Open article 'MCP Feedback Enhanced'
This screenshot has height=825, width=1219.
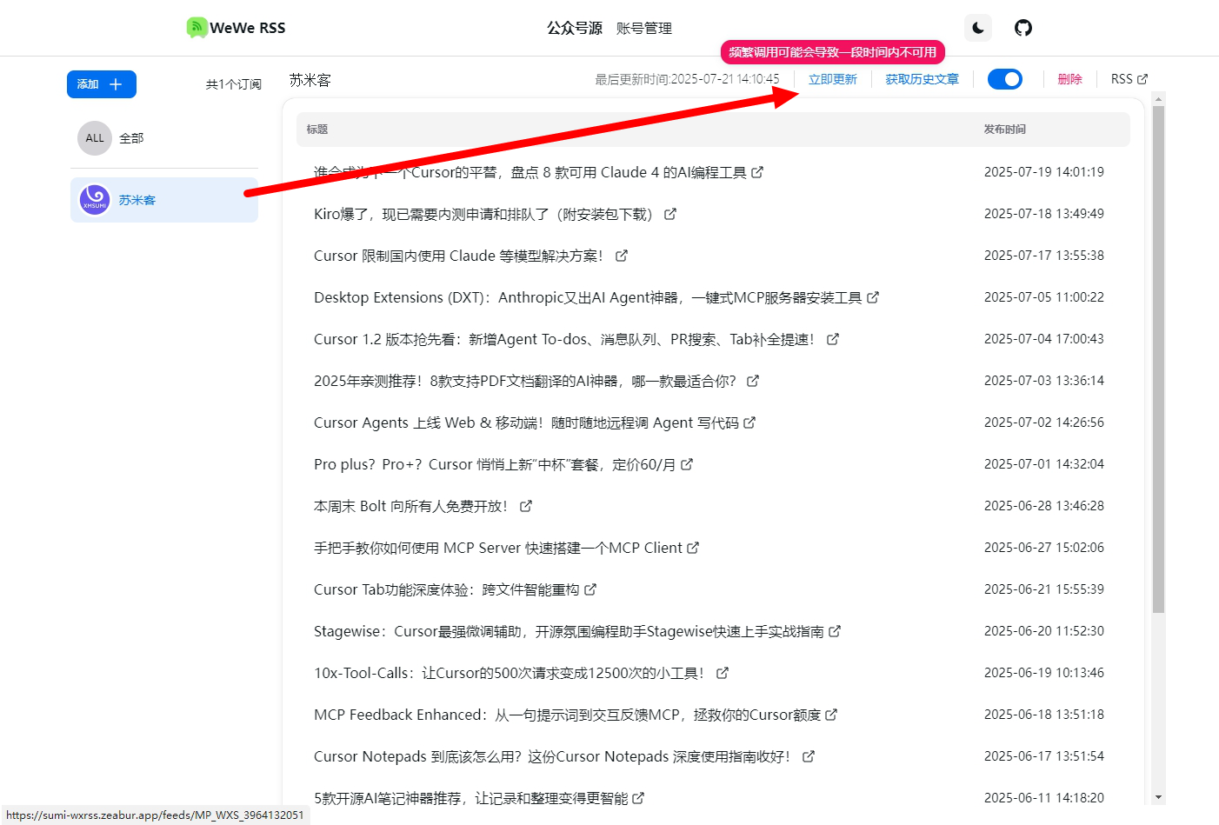click(568, 715)
